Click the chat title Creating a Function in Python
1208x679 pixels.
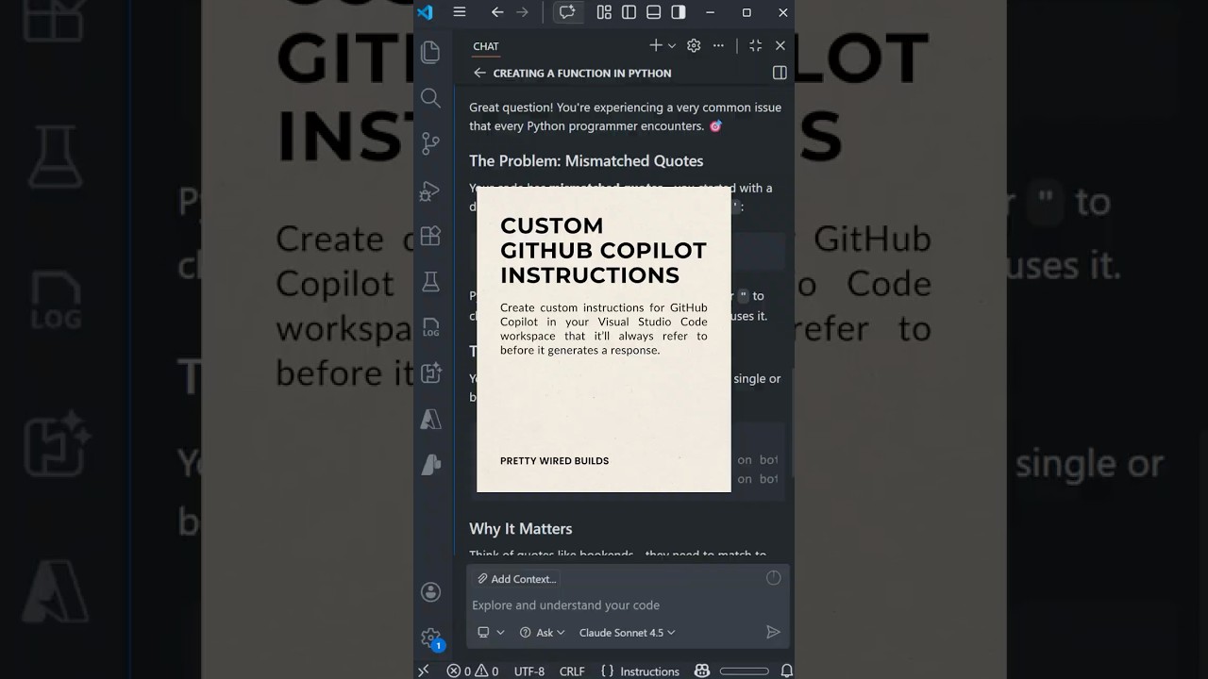coord(582,73)
